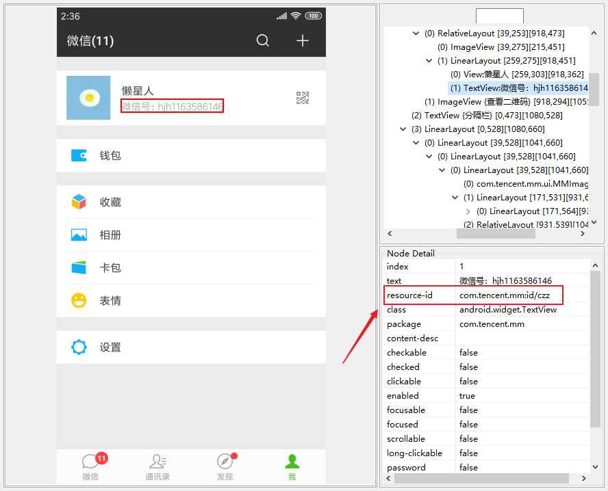Screen dimensions: 608x491
Task: Click tree panel scroll-up arrow
Action: point(594,34)
